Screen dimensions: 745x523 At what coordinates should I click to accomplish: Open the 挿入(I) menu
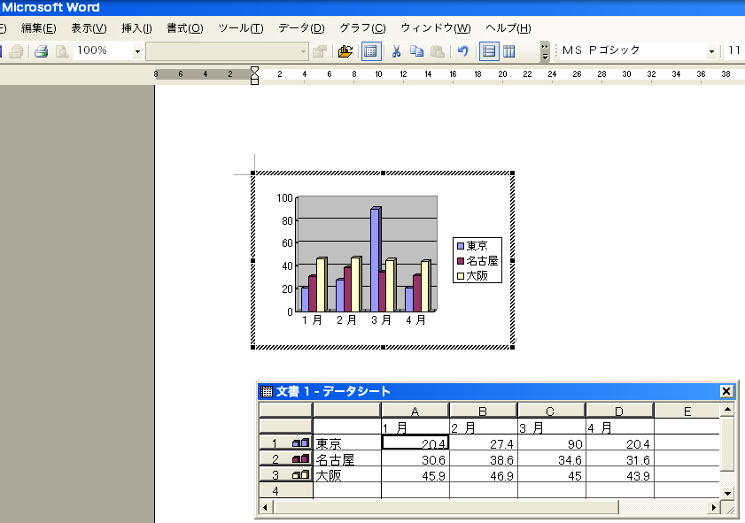136,28
